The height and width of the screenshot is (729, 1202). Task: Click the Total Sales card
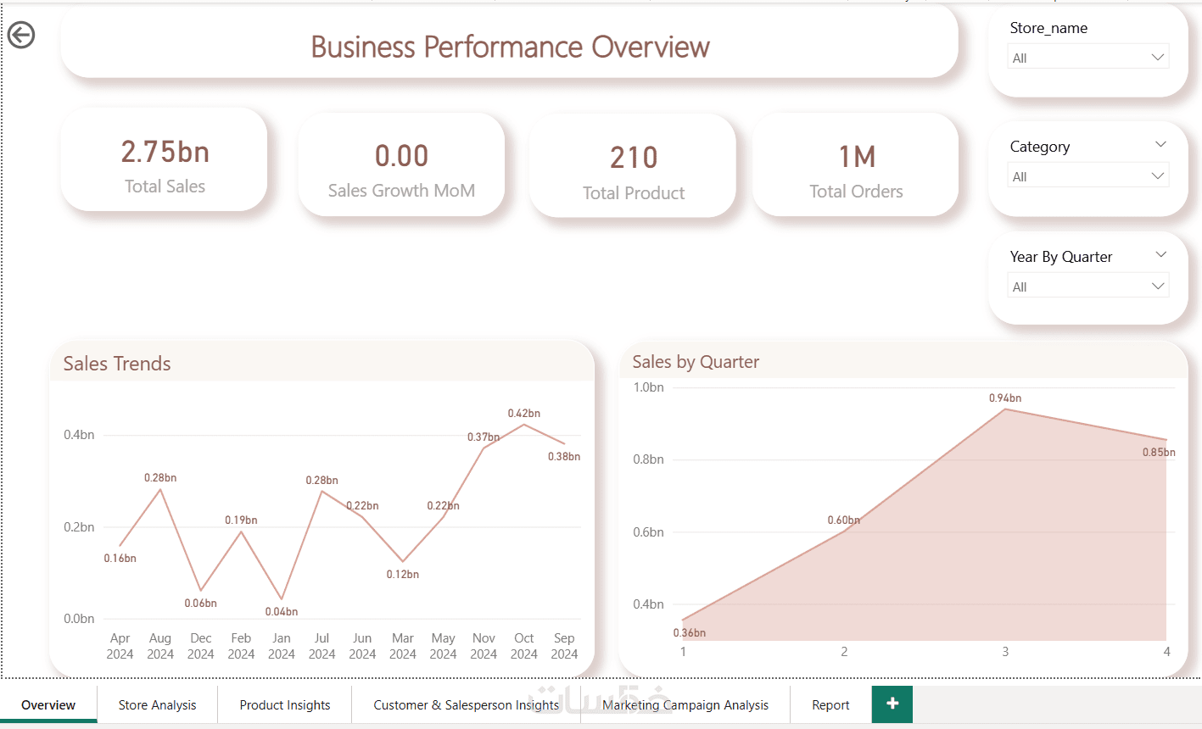[165, 161]
